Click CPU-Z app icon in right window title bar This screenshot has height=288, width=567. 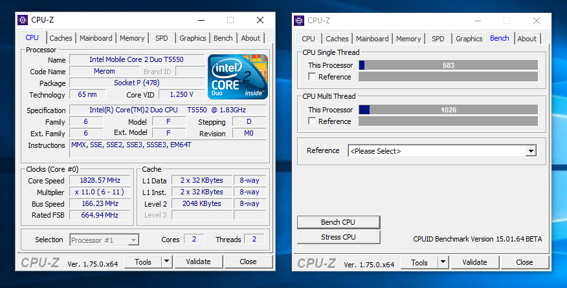299,21
